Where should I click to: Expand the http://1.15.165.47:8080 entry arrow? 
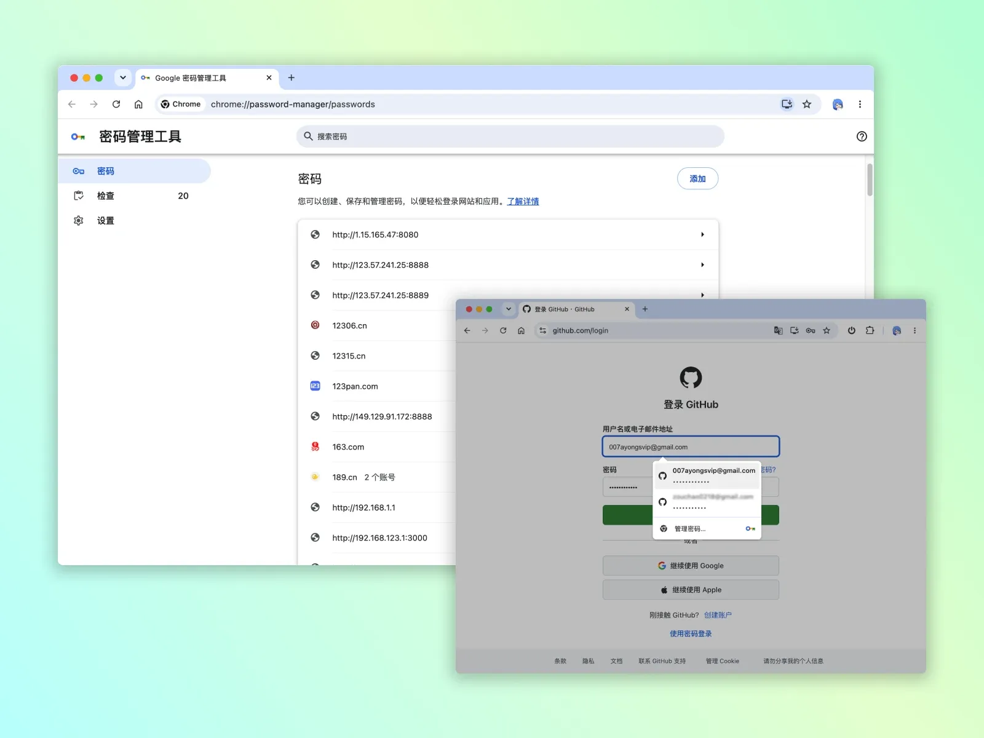coord(702,234)
